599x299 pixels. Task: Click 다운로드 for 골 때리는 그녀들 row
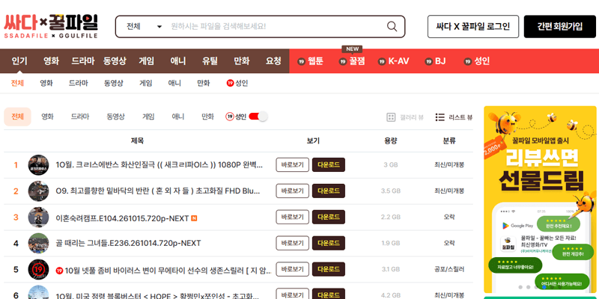point(329,243)
